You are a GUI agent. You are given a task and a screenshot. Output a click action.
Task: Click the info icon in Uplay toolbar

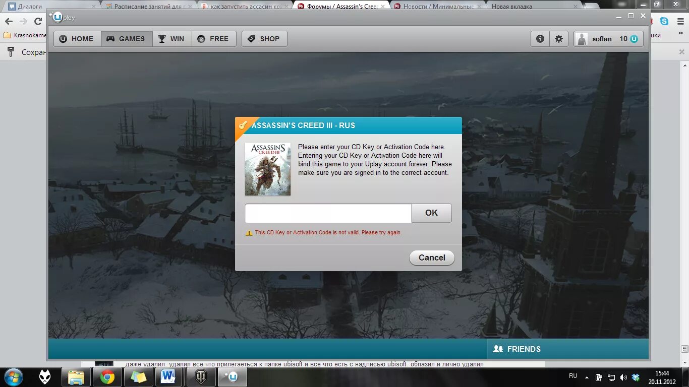(540, 39)
